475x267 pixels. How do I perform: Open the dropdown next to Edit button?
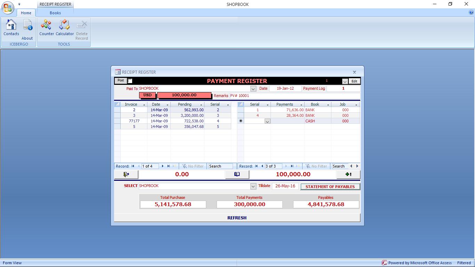coord(345,81)
